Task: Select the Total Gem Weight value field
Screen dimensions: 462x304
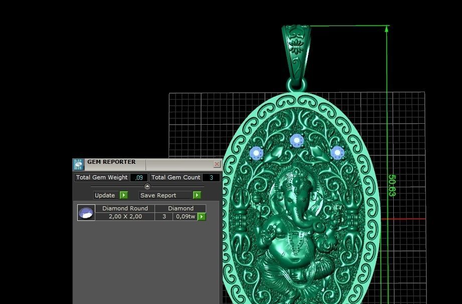Action: (139, 177)
